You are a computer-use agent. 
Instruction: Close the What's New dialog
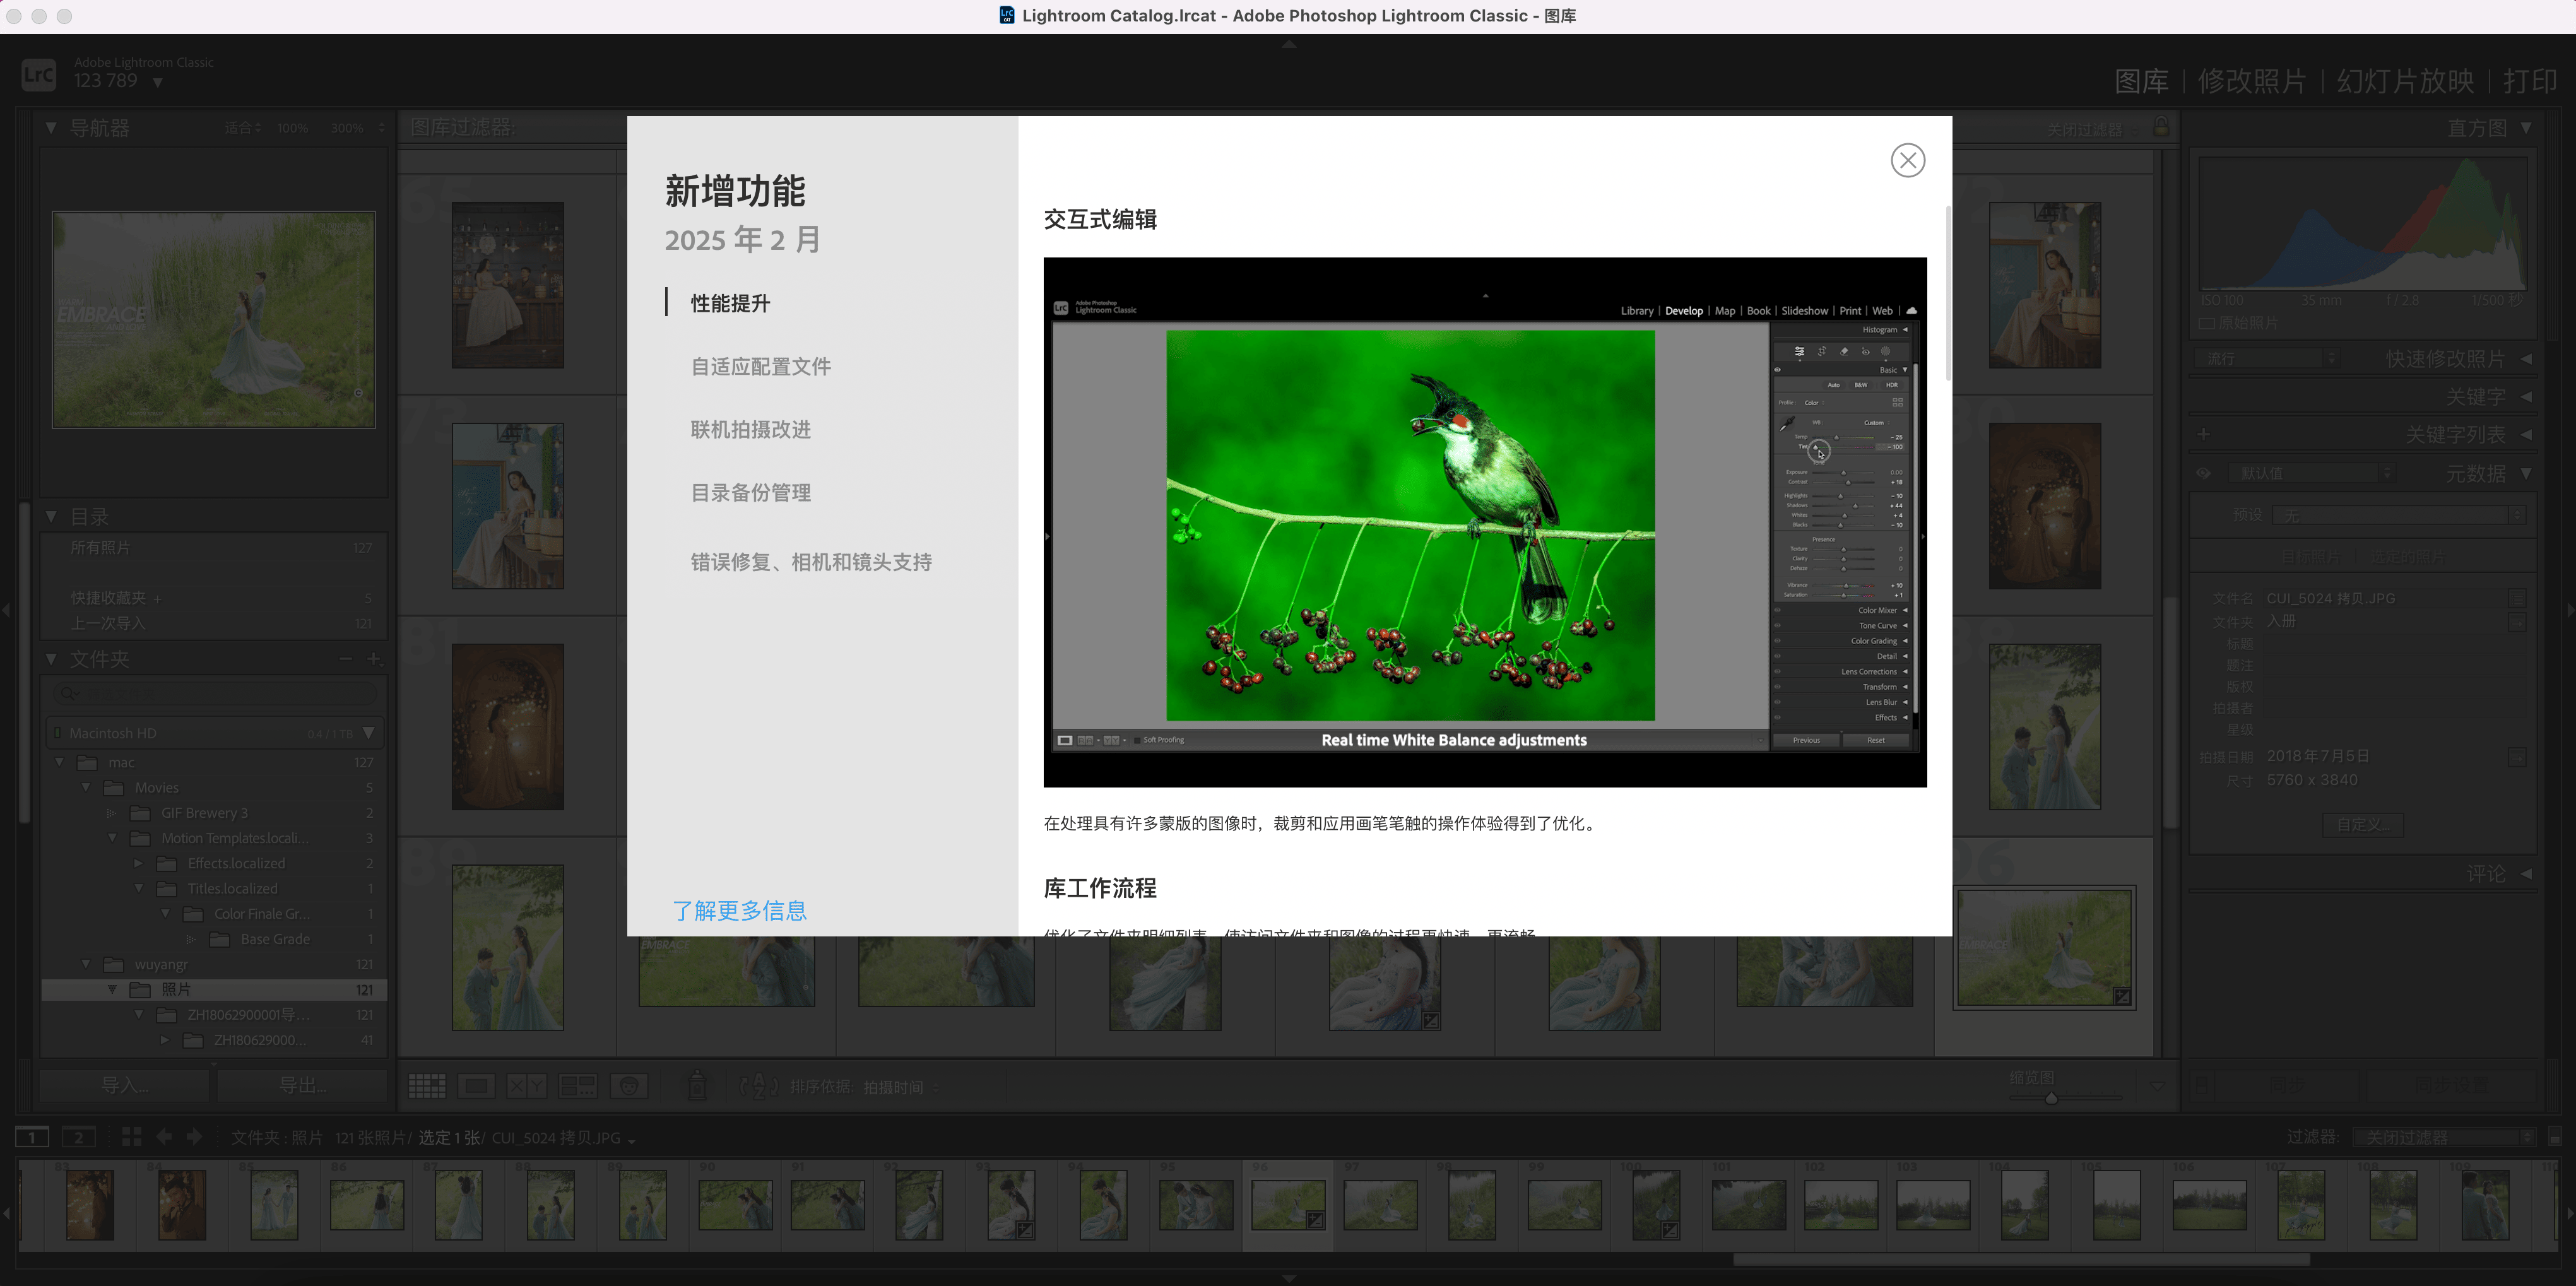point(1907,160)
